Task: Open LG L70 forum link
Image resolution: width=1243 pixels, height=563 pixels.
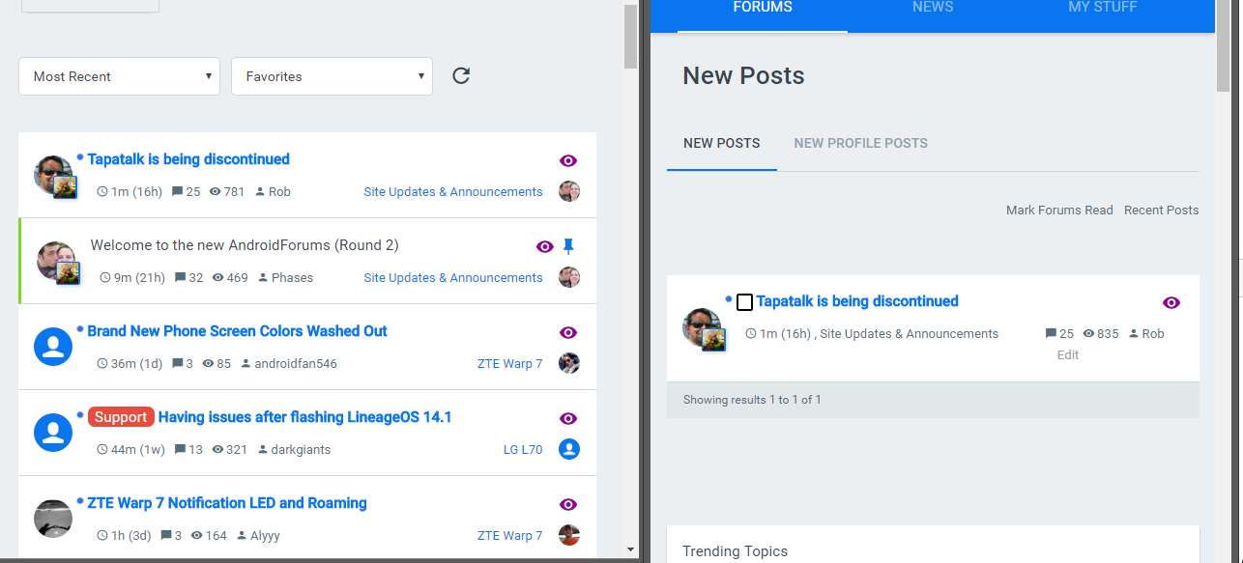Action: pos(523,450)
